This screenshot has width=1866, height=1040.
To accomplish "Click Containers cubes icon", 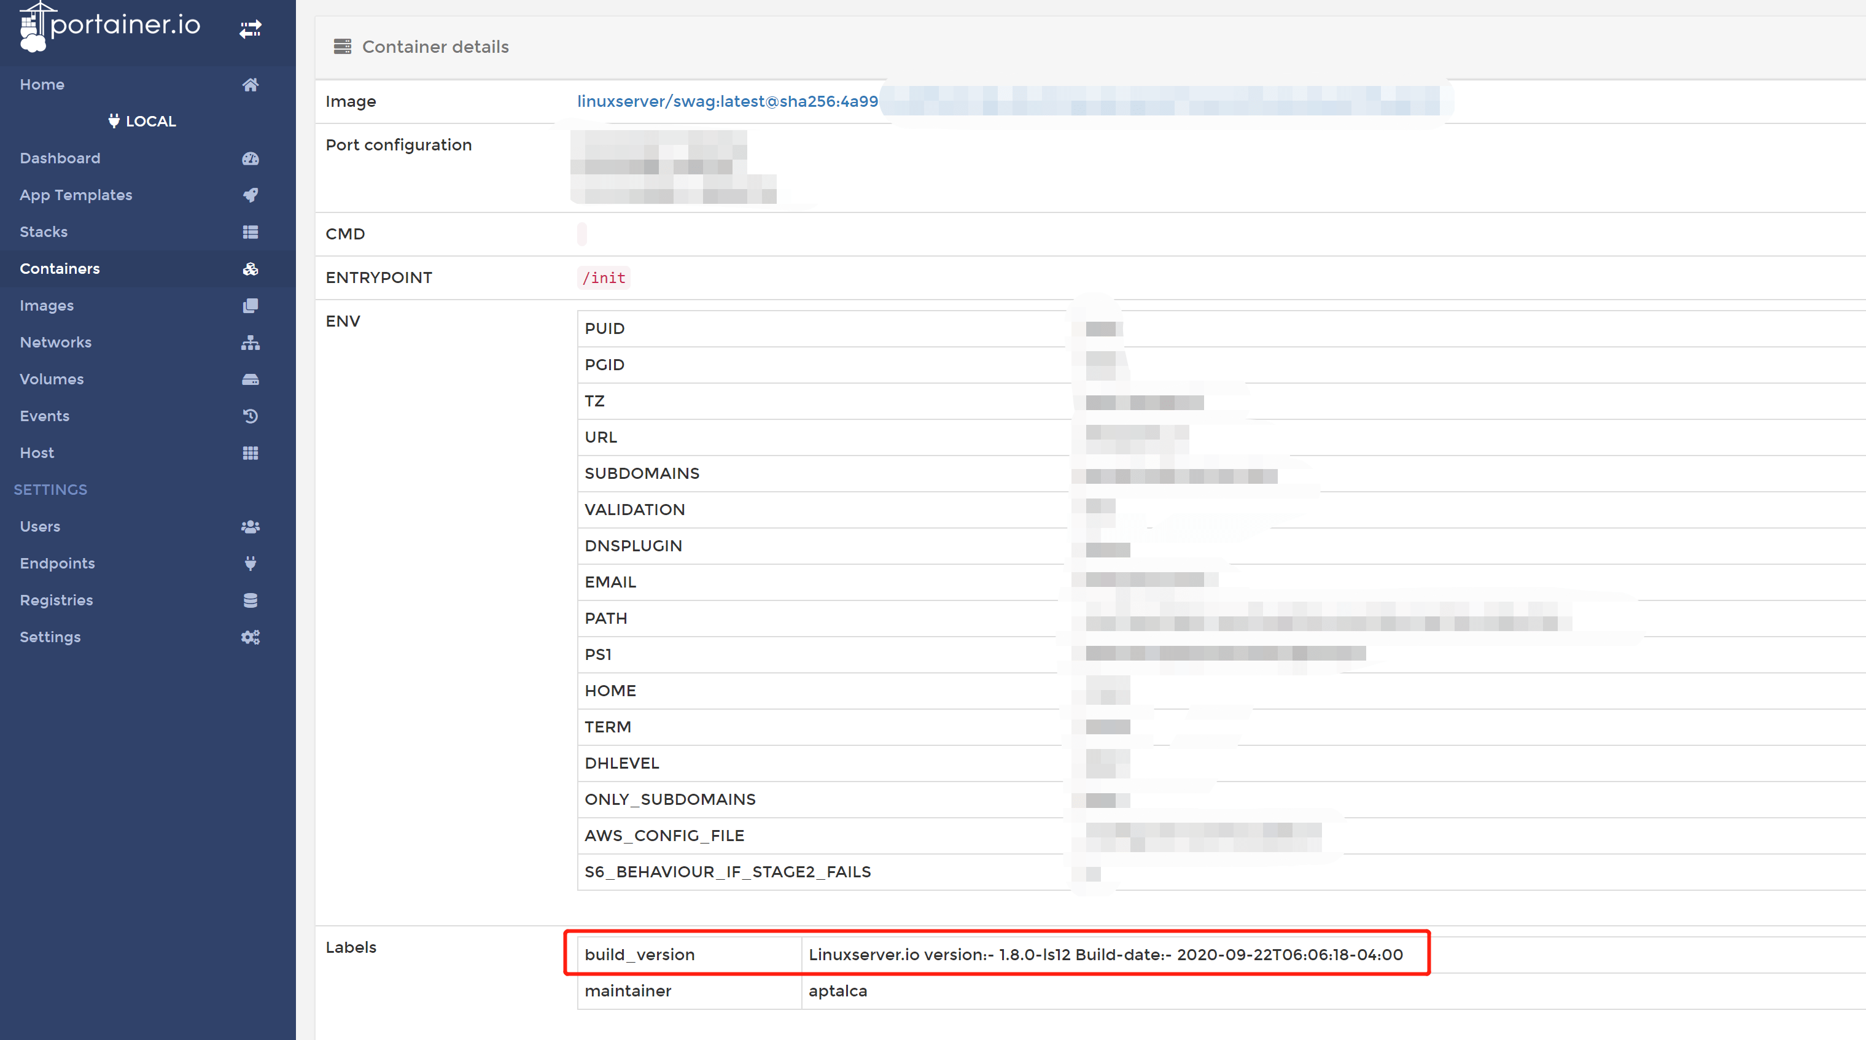I will point(250,269).
